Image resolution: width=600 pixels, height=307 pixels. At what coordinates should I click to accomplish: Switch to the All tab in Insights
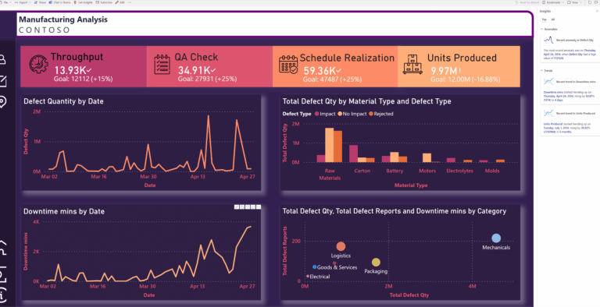(x=552, y=19)
